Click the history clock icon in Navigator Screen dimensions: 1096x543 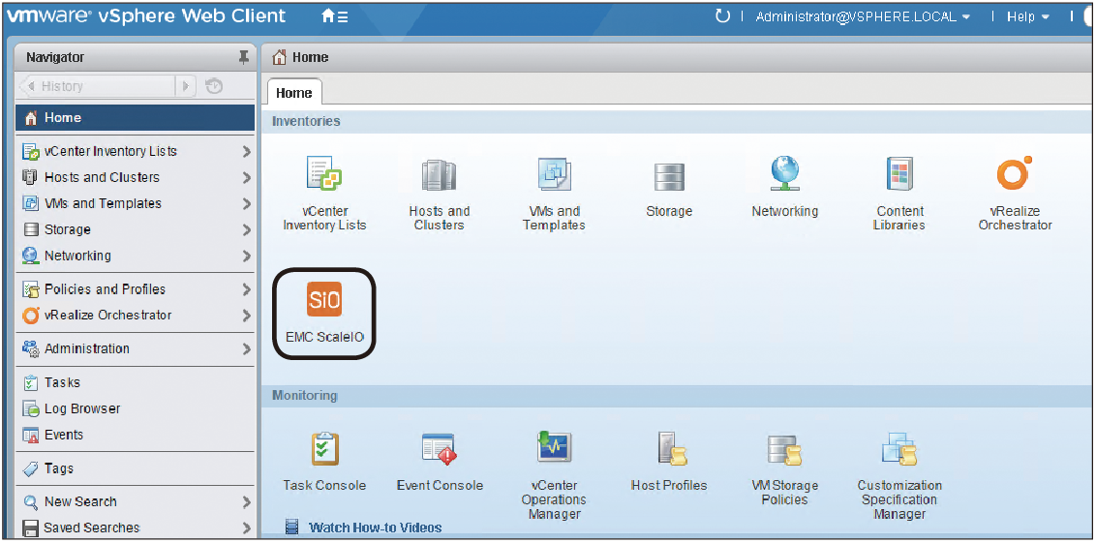(x=214, y=86)
